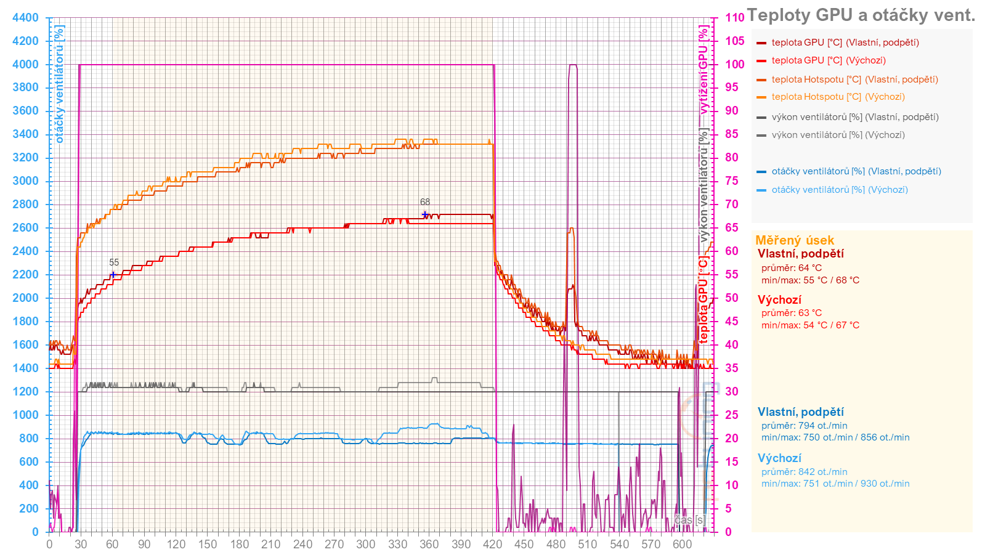Click the 'min/max: 54 °C / 67 °C' value
985x552 pixels.
(x=810, y=325)
